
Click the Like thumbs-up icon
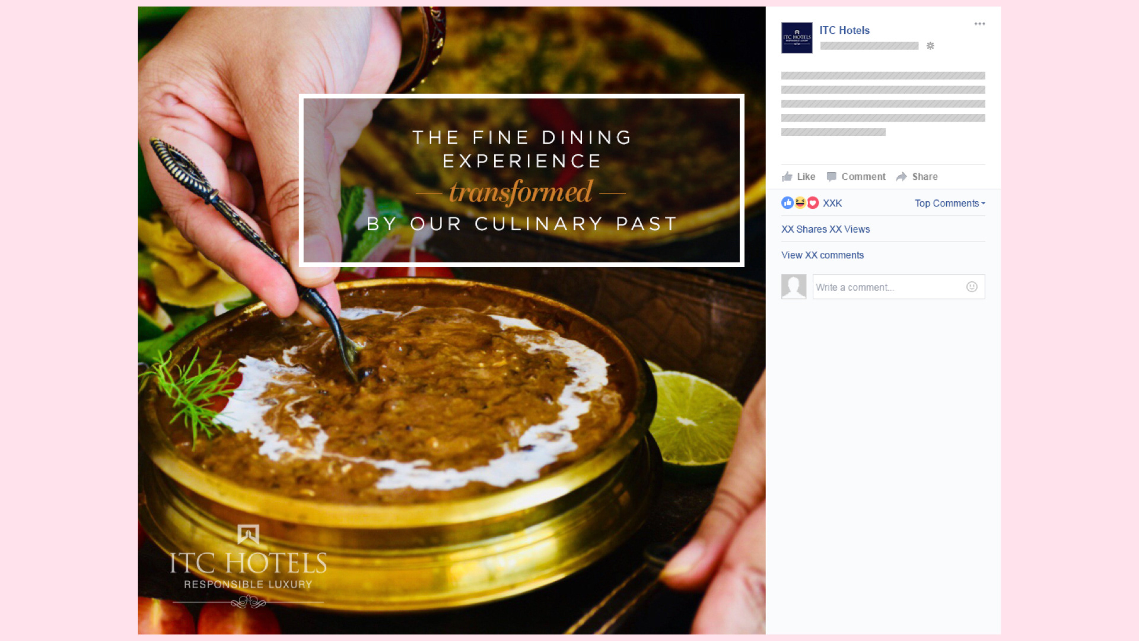click(787, 176)
